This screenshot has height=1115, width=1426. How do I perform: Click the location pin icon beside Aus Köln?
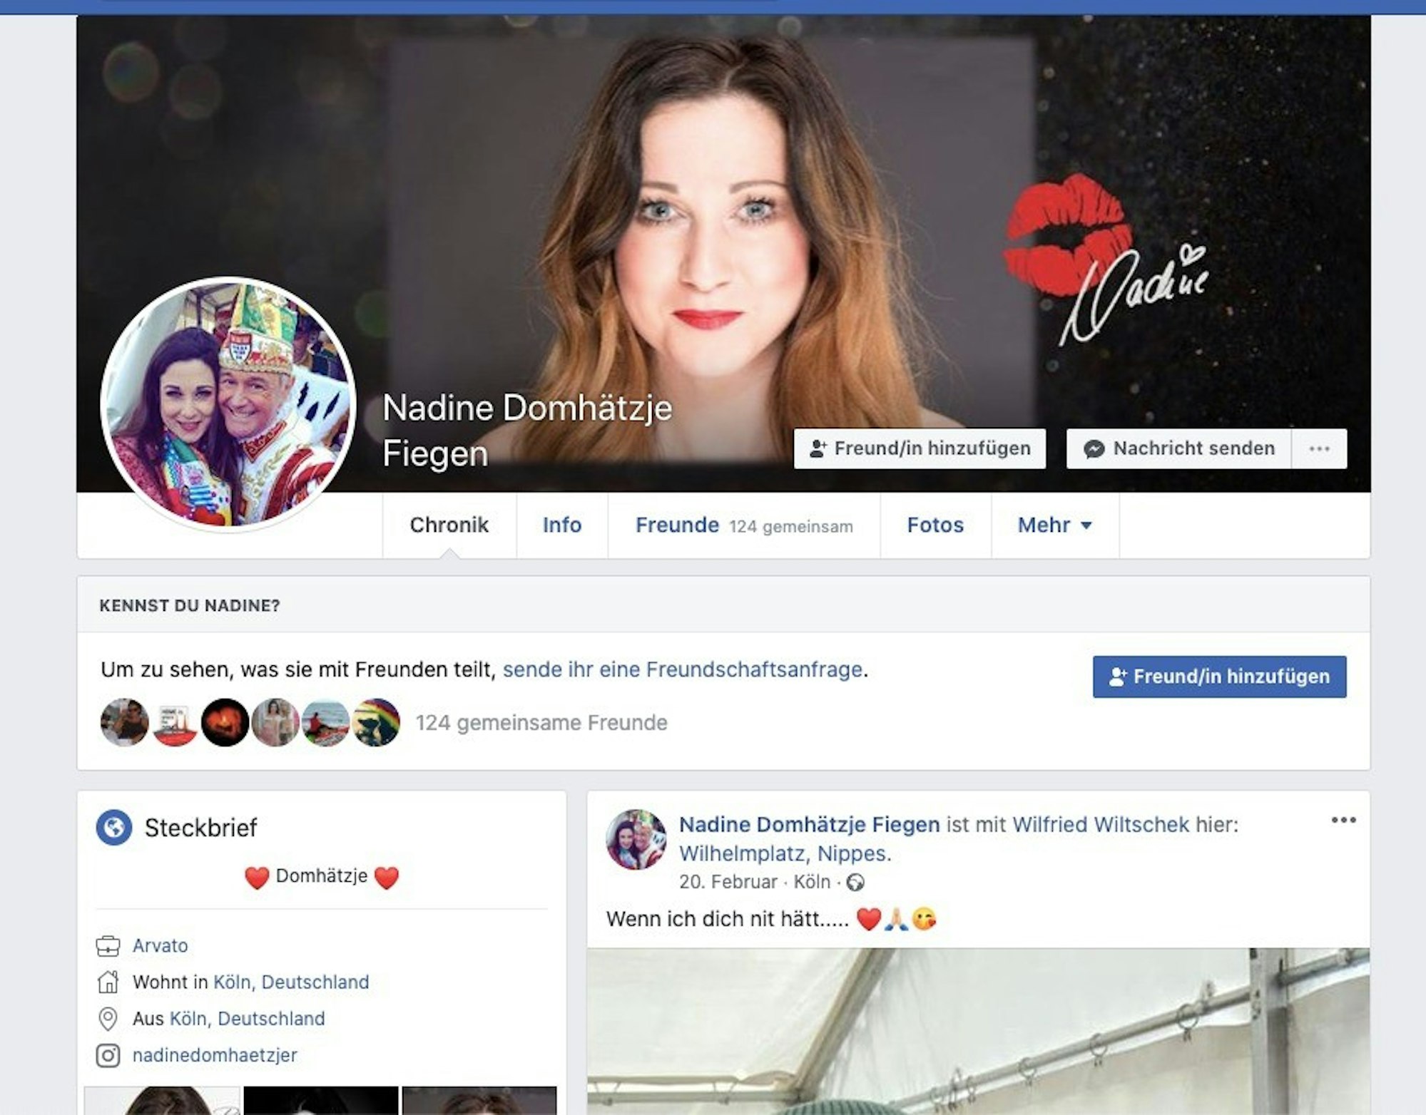[x=108, y=1019]
